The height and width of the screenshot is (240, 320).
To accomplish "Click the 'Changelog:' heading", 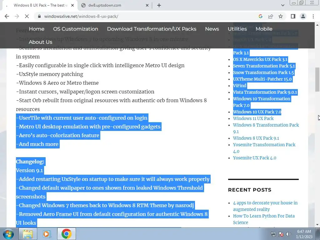I will click(x=30, y=162).
